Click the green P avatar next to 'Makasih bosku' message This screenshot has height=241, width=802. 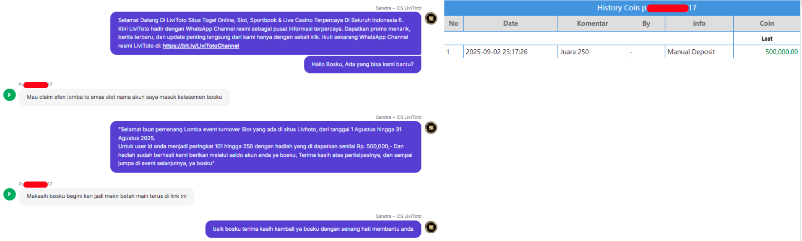pyautogui.click(x=9, y=194)
